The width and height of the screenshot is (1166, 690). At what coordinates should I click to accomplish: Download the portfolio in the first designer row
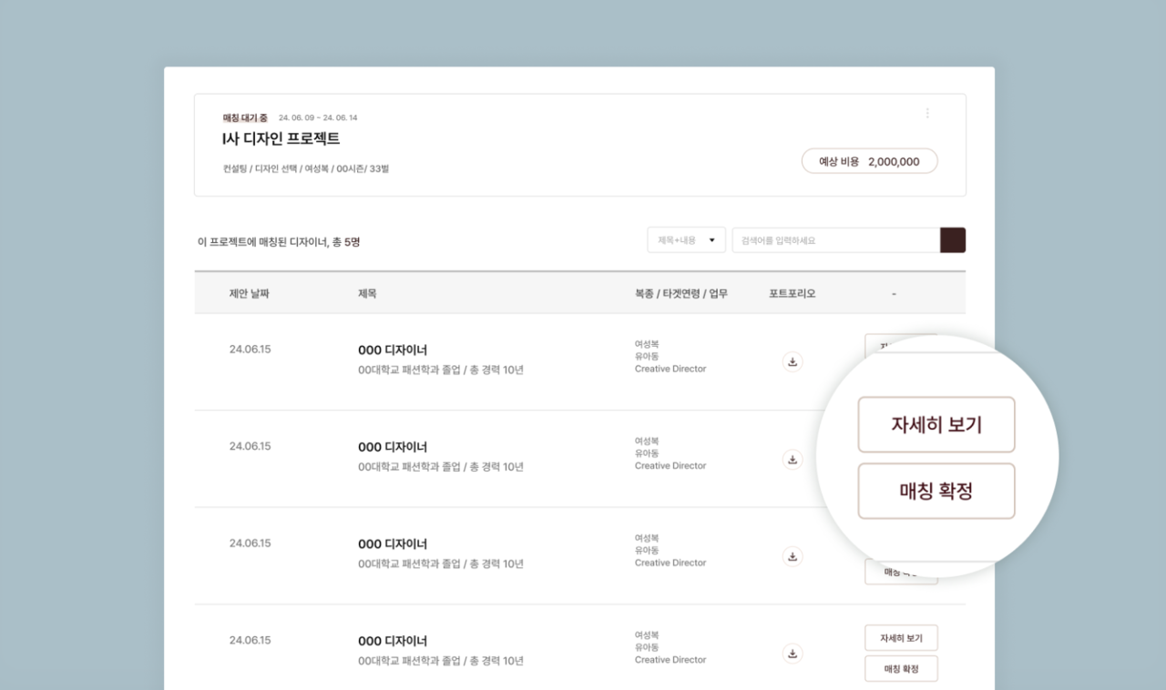pyautogui.click(x=793, y=362)
